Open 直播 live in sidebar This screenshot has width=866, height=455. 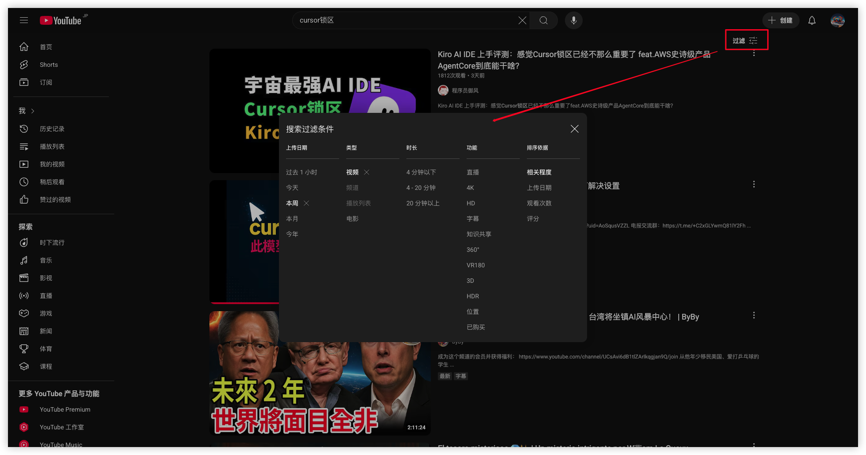(61, 296)
